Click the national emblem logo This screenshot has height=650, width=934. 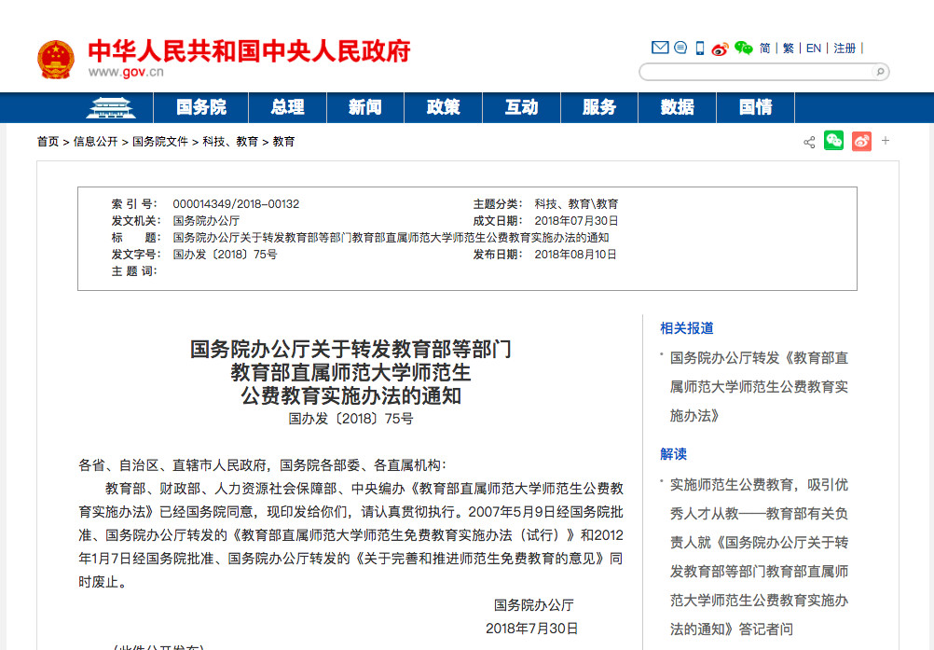click(56, 60)
